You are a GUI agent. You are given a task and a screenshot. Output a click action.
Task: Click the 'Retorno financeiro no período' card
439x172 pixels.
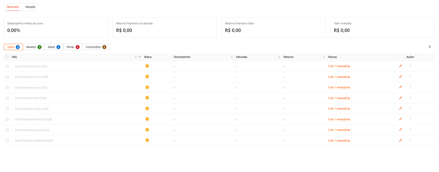click(165, 27)
